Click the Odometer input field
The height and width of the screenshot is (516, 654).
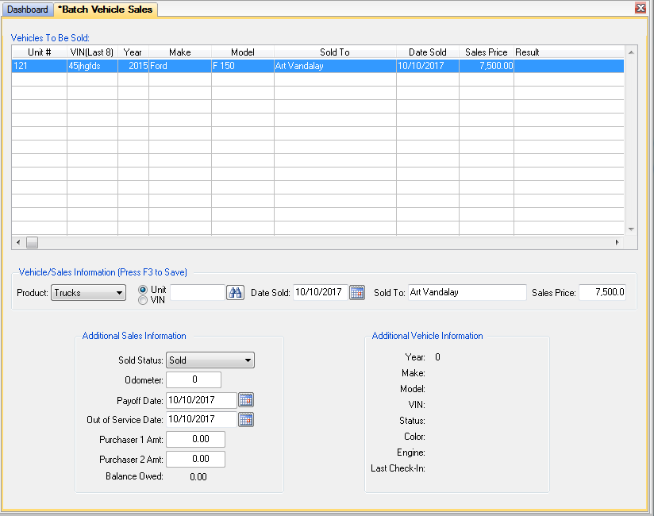[x=194, y=379]
